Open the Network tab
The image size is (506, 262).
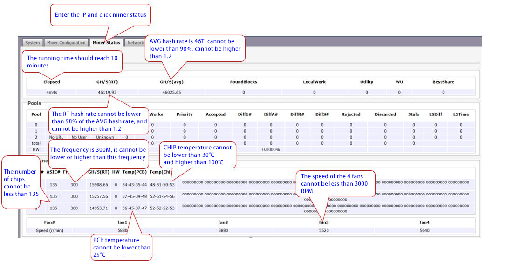click(x=136, y=43)
